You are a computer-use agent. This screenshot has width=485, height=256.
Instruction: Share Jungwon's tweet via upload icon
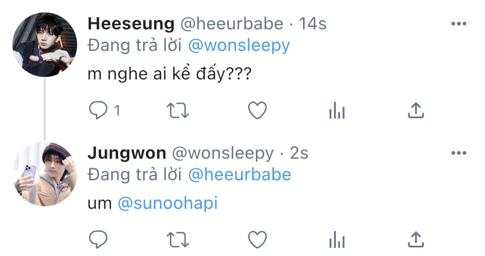pyautogui.click(x=416, y=239)
